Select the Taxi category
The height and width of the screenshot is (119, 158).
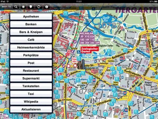[x=31, y=94]
